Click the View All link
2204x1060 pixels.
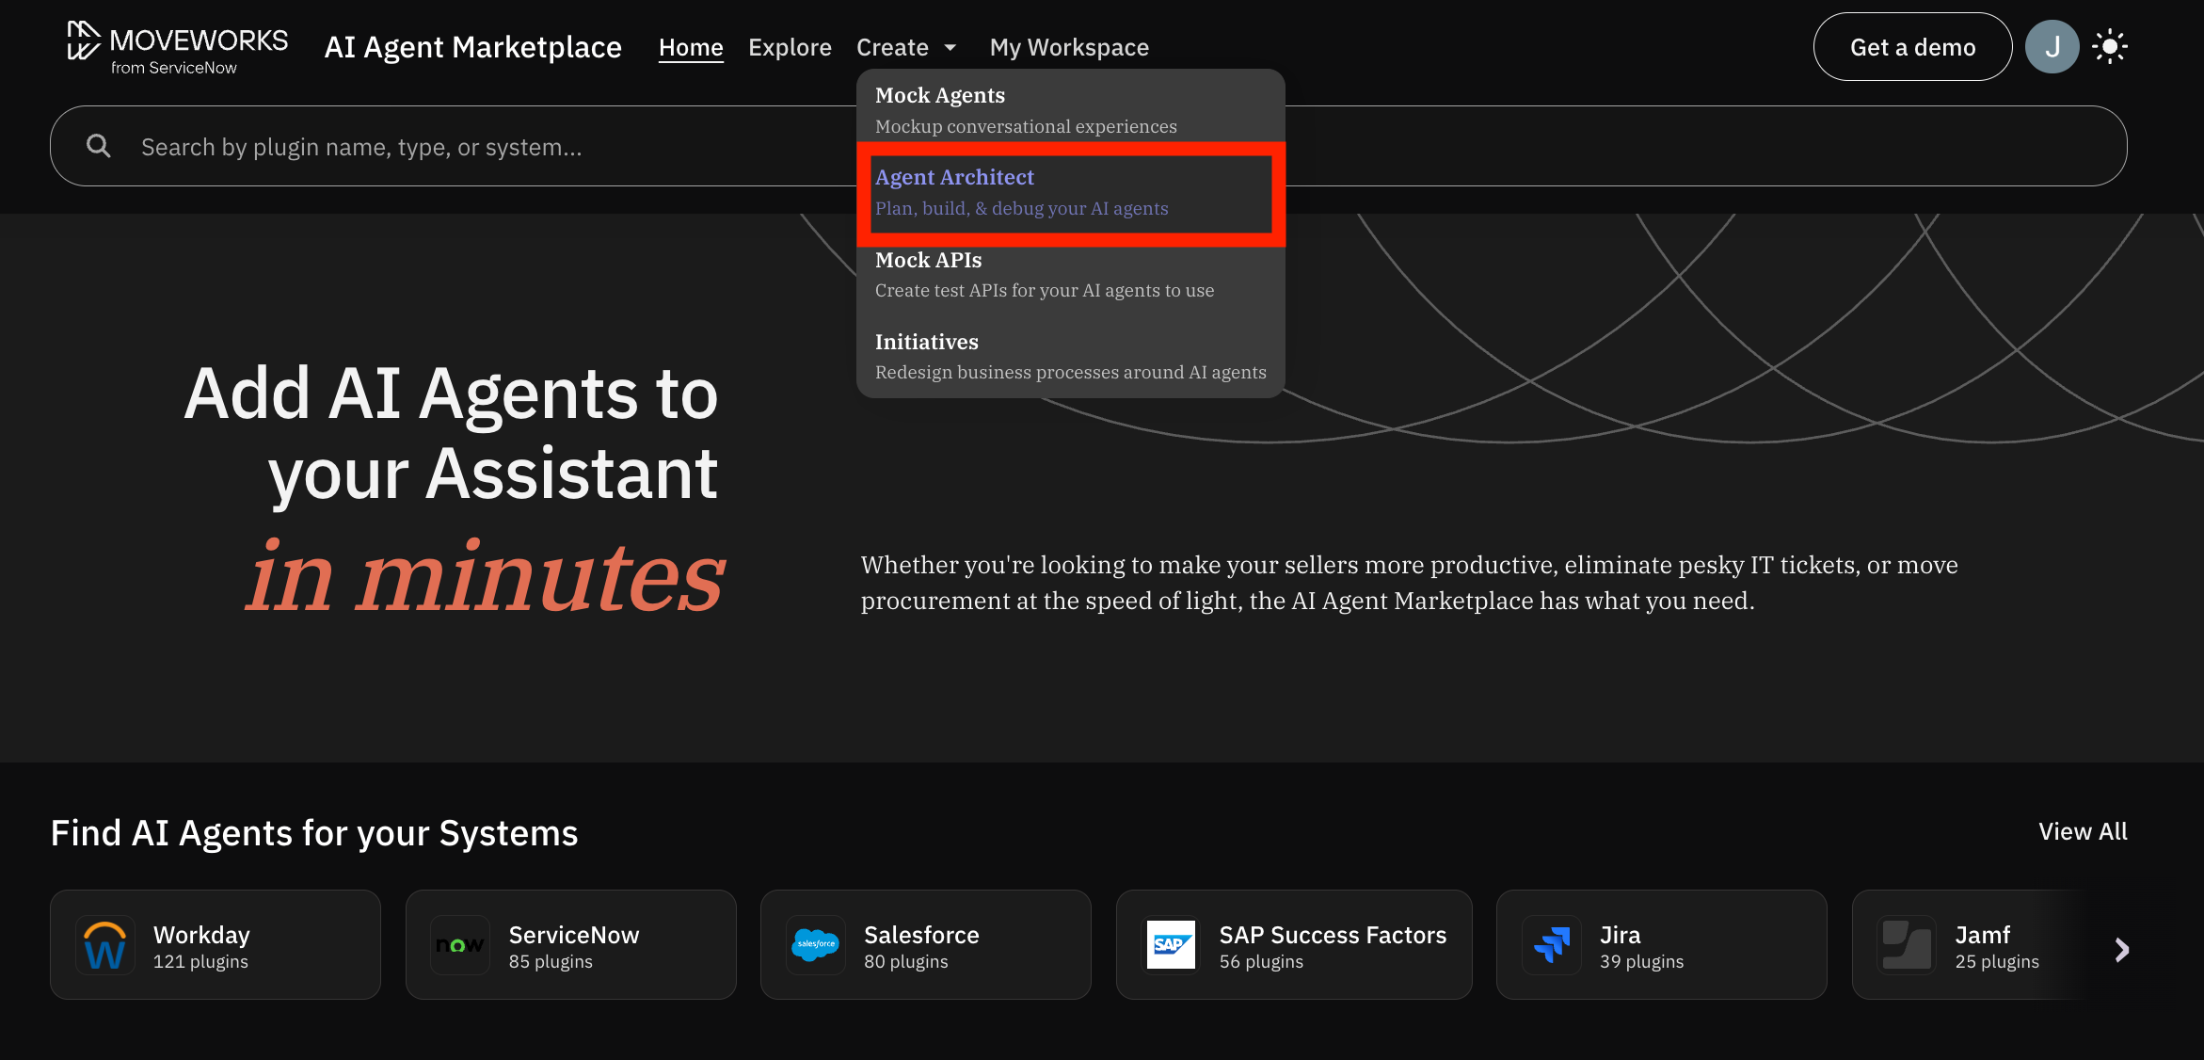pos(2082,831)
